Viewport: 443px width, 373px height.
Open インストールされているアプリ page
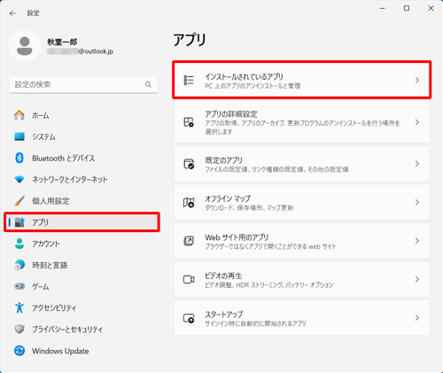[301, 80]
